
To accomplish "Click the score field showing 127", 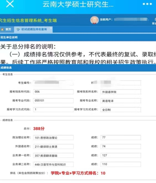I will pyautogui.click(x=121, y=155).
